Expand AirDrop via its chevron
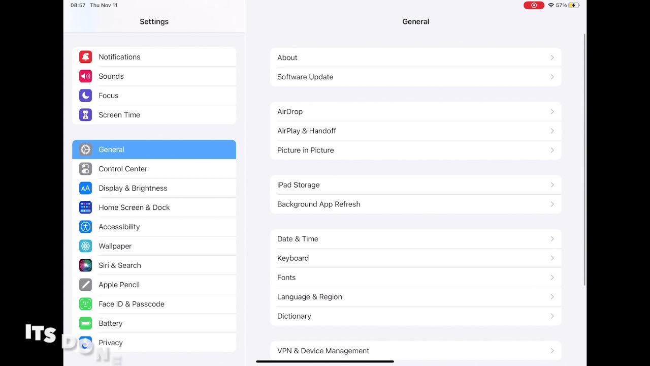The width and height of the screenshot is (650, 366). (x=552, y=111)
